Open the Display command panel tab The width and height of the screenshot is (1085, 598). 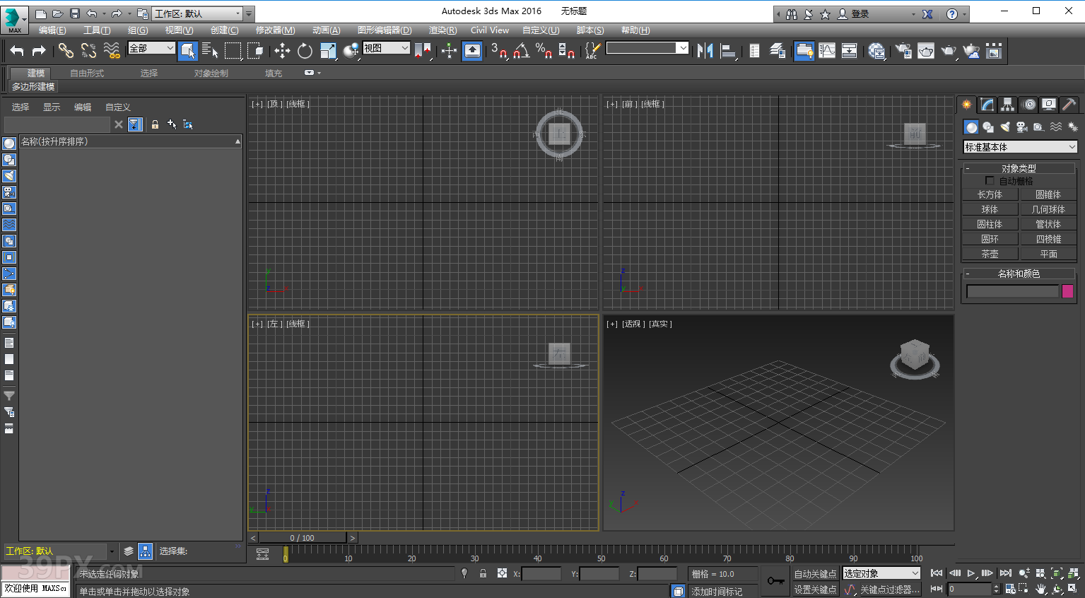pyautogui.click(x=1050, y=105)
